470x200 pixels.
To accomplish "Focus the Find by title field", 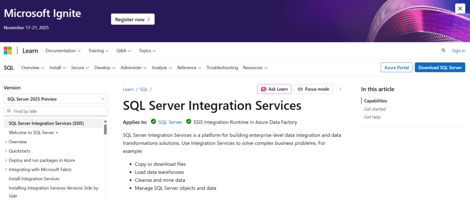I will pyautogui.click(x=56, y=111).
